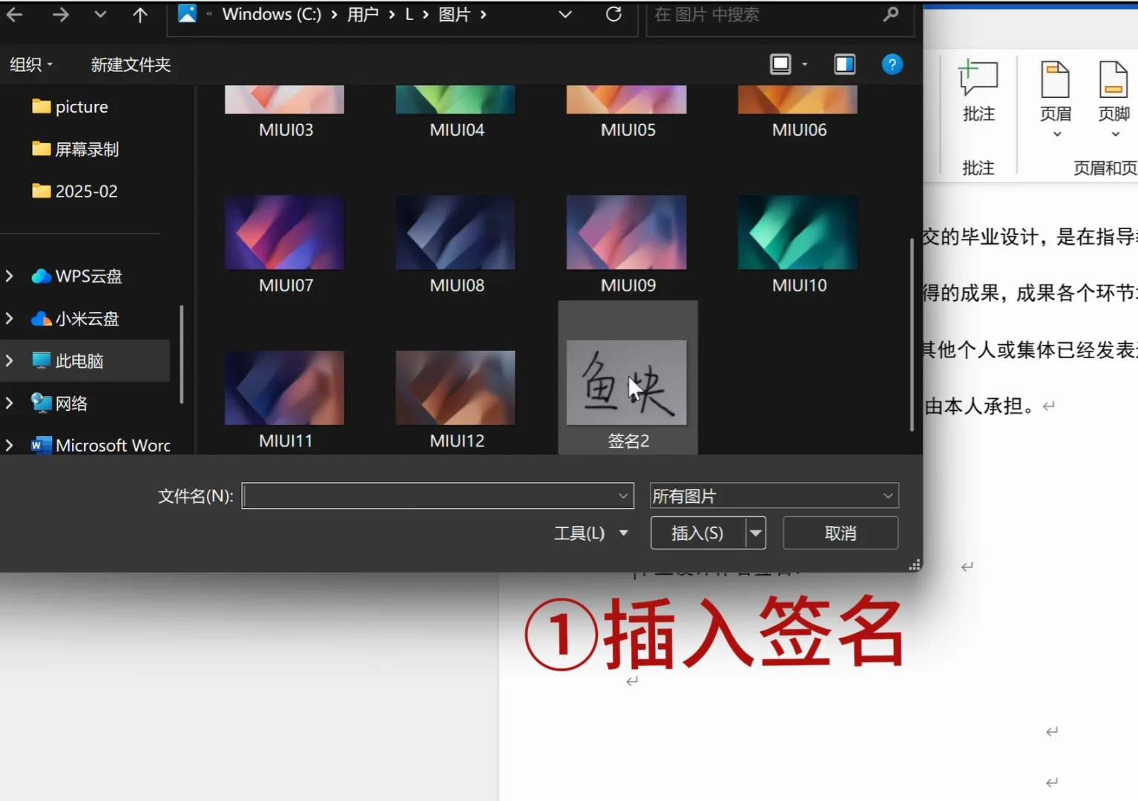Screen dimensions: 1138x801
Task: Refresh the folder with the refresh icon
Action: (614, 14)
